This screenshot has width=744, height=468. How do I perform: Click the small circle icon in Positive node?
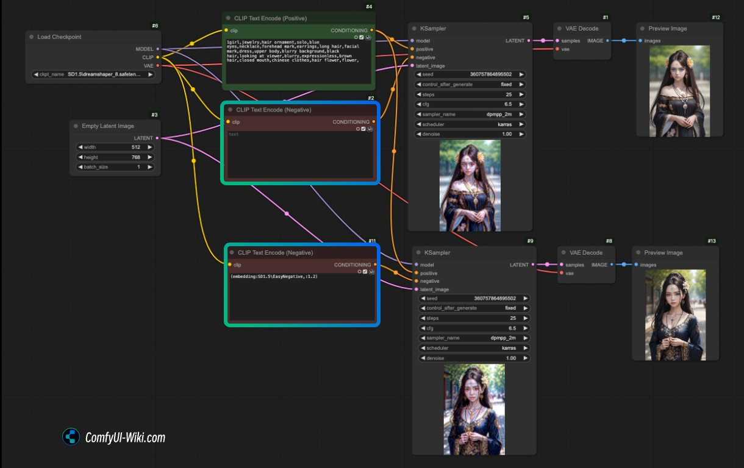tap(357, 37)
